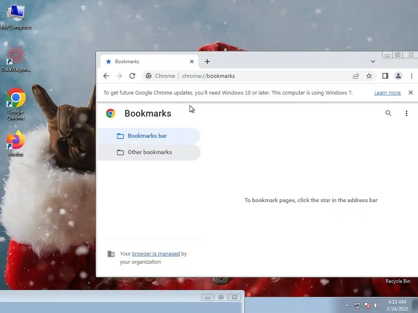
Task: Click the Chrome site info icon in address bar
Action: (x=149, y=76)
